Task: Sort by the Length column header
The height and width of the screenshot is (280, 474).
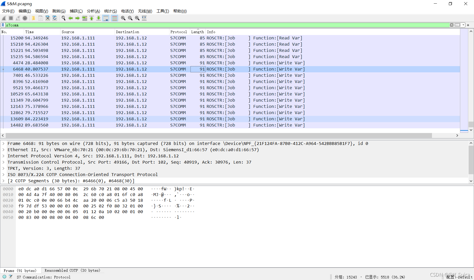Action: pos(198,32)
